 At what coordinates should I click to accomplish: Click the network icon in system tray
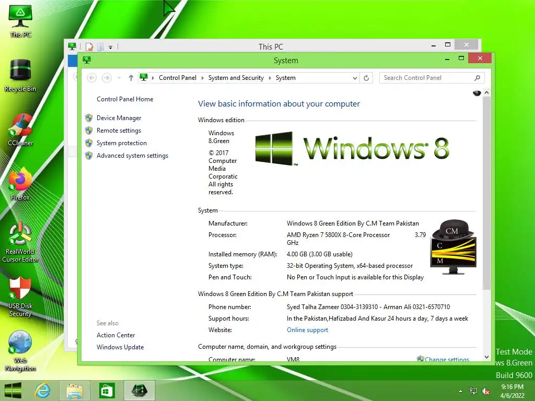tap(473, 391)
